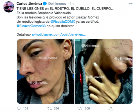The image size is (135, 112).
Task: Click the reply speech bubble icon
Action: [x=19, y=108]
